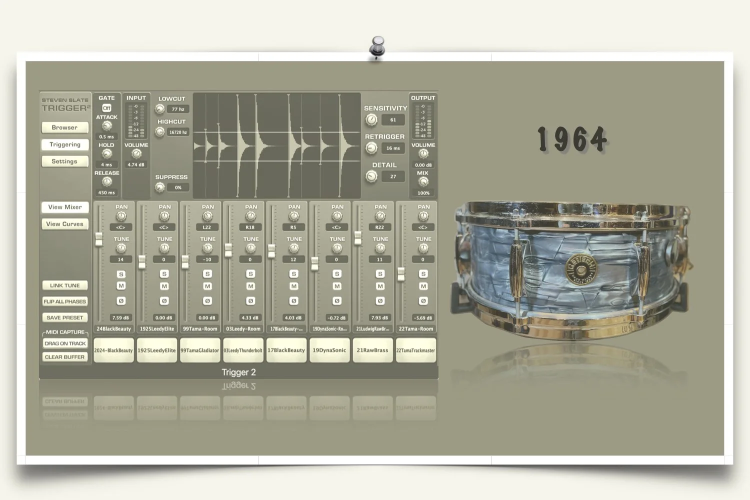Click the 24BlackBeauty channel Tune knob

tap(121, 248)
